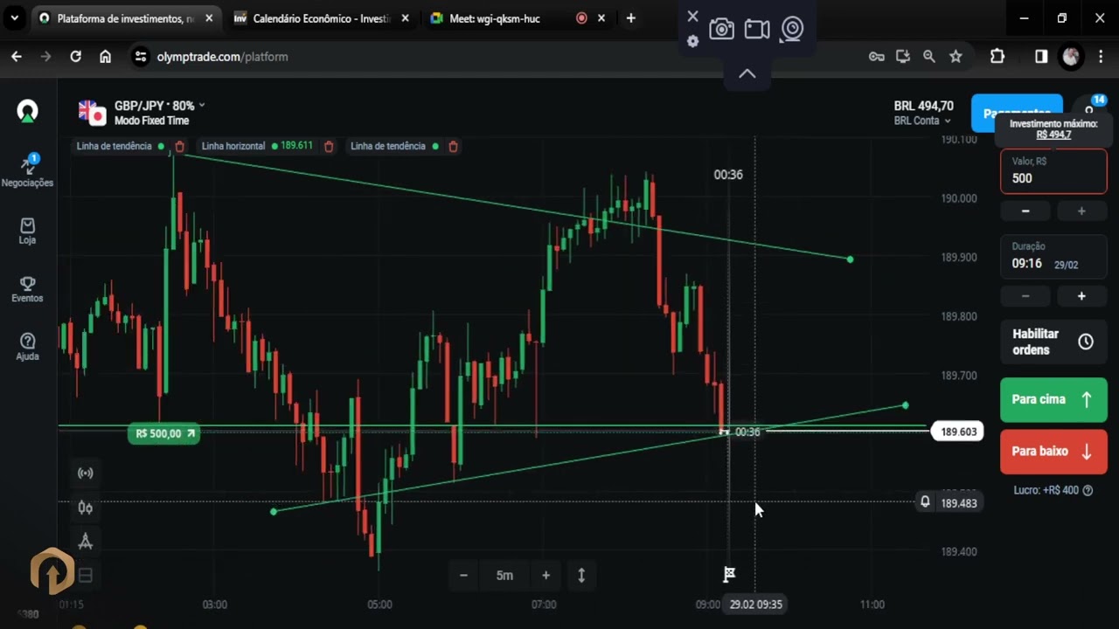Zoom in the chart with plus button
Viewport: 1119px width, 629px height.
[x=546, y=575]
